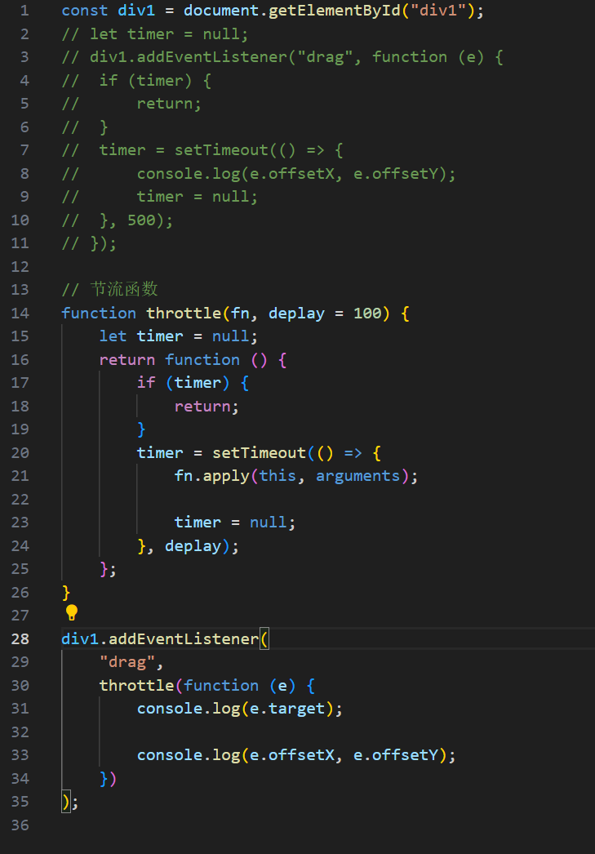Click 'const' keyword on line 1
The width and height of the screenshot is (595, 854).
pyautogui.click(x=85, y=11)
